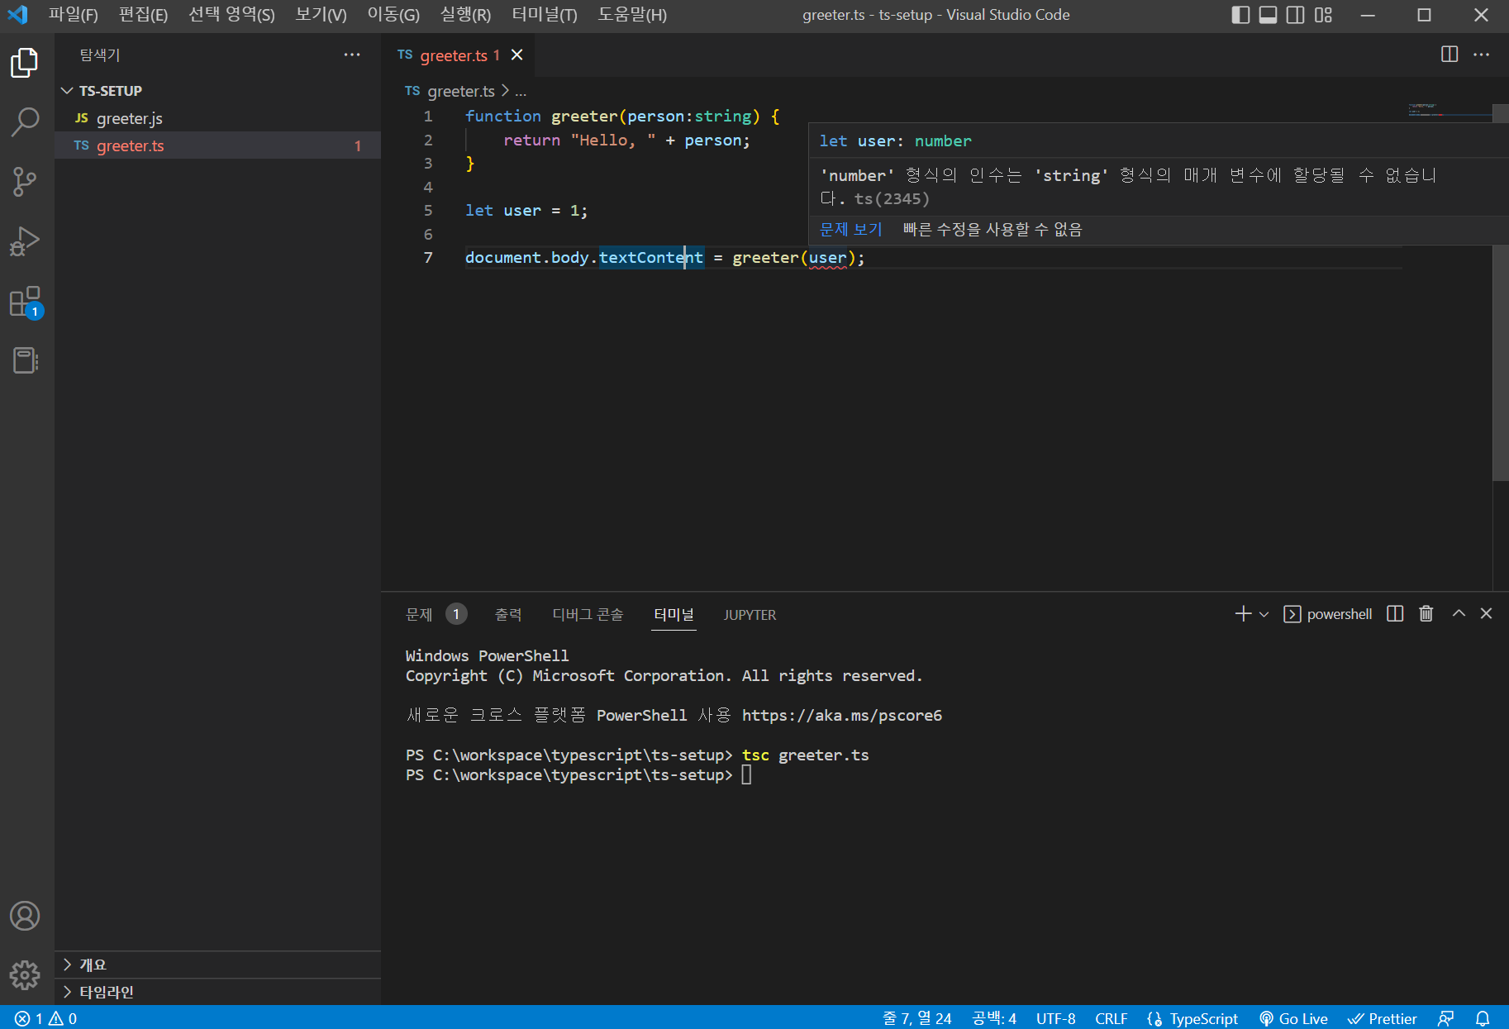This screenshot has width=1509, height=1029.
Task: Maximize the panel size with chevron
Action: (1459, 613)
